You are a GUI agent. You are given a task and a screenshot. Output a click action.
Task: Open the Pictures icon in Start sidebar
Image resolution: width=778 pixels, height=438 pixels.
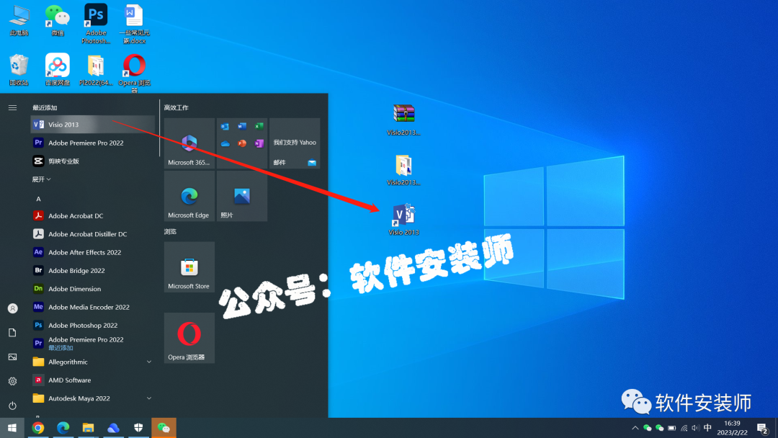point(12,357)
